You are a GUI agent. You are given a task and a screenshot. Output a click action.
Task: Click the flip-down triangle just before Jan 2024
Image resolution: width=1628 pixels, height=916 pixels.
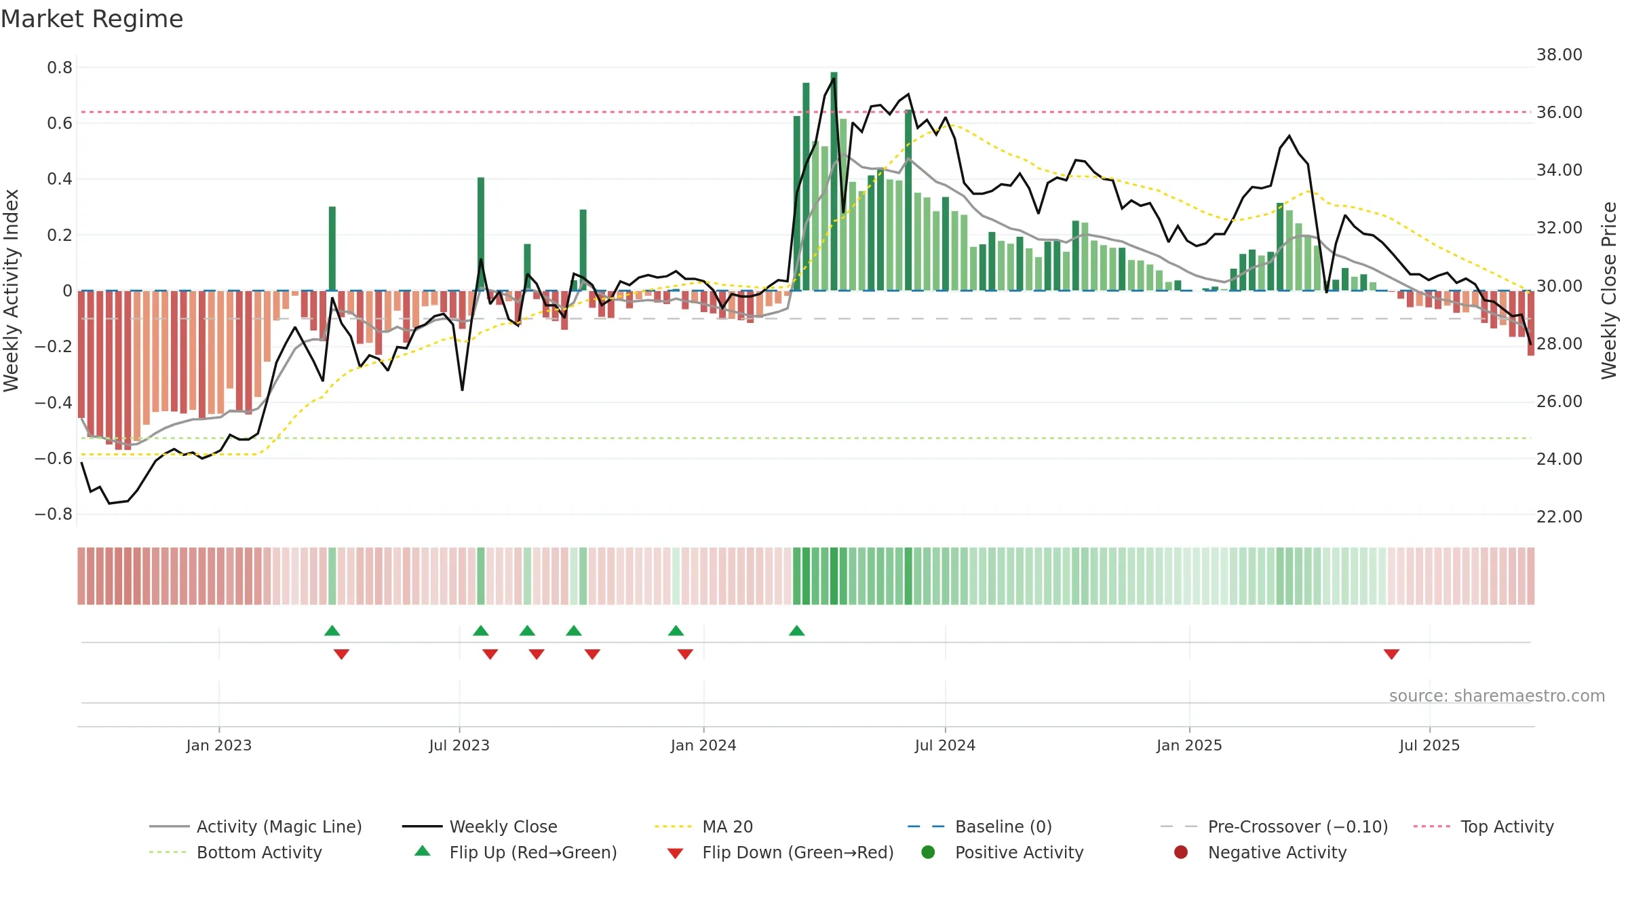tap(685, 654)
